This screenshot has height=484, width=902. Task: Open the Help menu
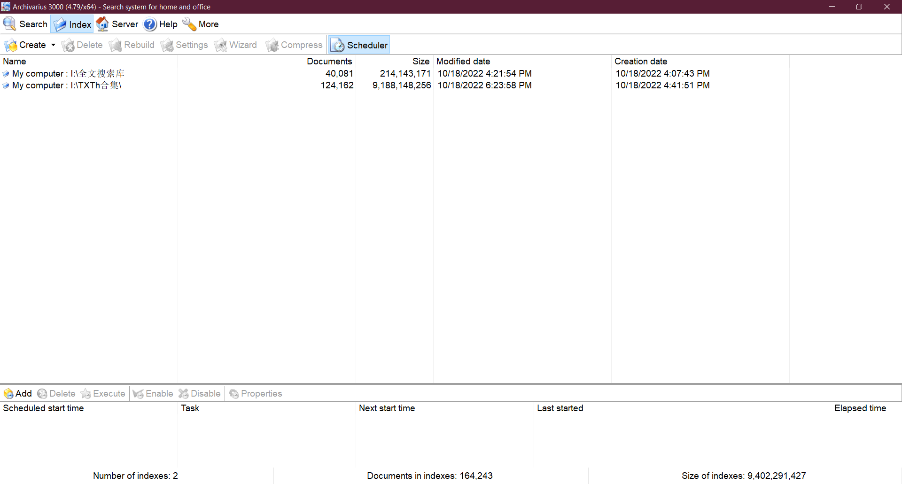click(x=161, y=24)
